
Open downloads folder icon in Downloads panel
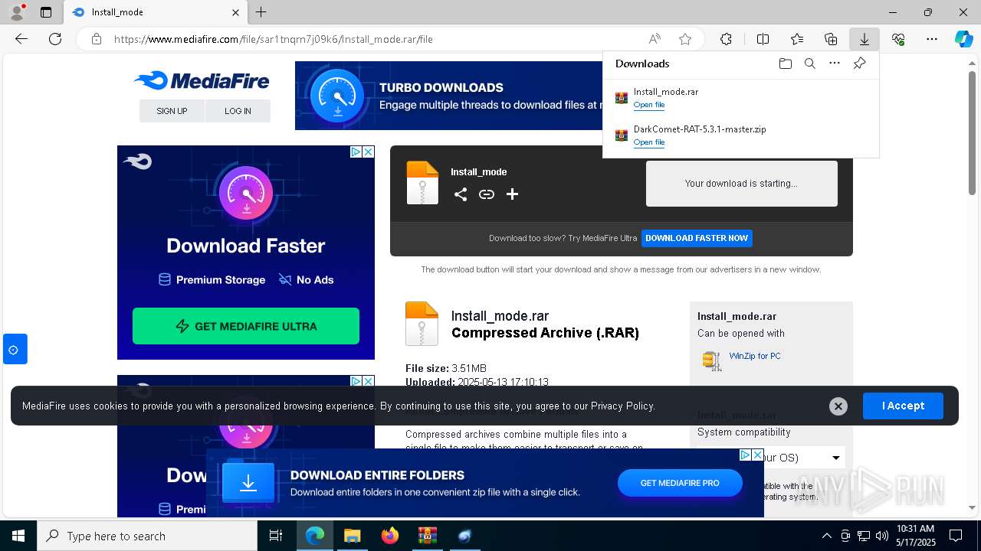click(x=785, y=64)
